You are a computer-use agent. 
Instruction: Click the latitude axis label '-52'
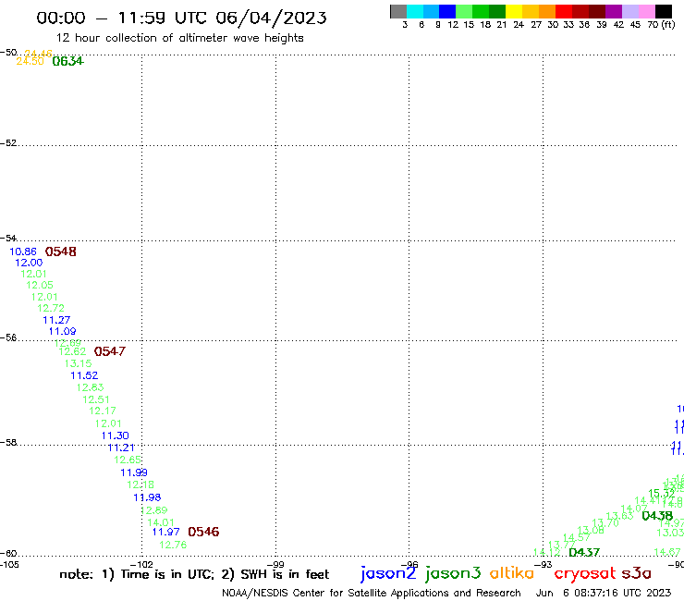(x=8, y=143)
